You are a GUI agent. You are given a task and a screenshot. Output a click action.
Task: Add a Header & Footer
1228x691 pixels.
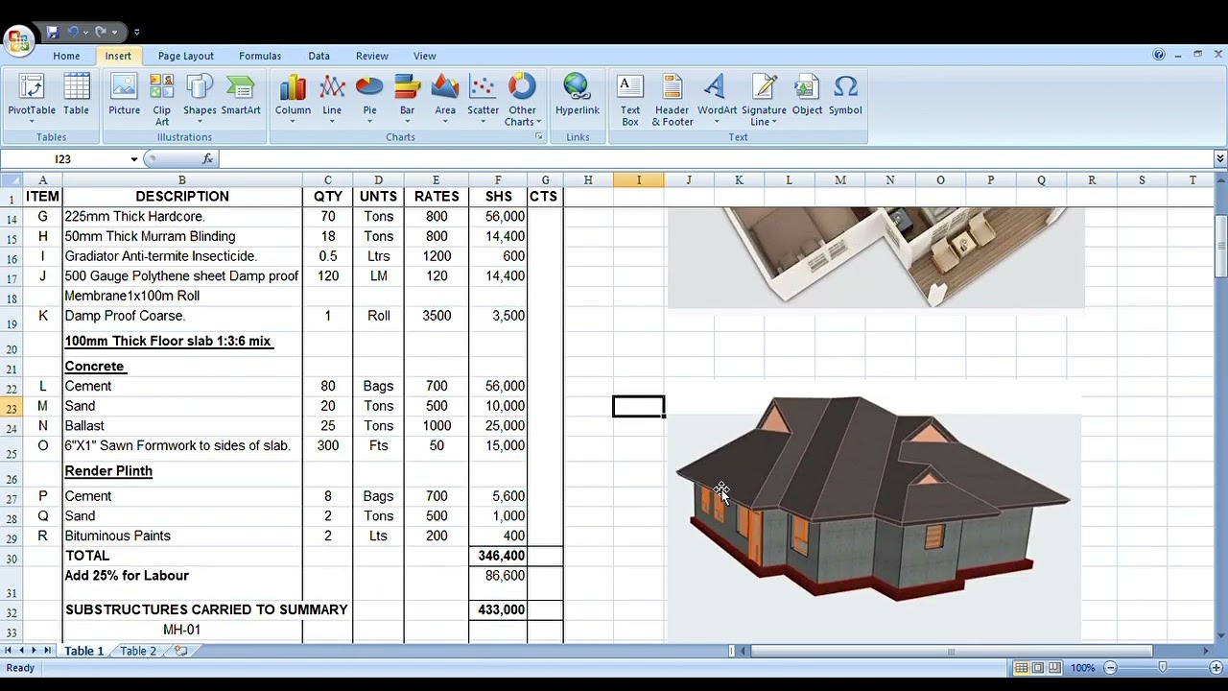pos(673,101)
